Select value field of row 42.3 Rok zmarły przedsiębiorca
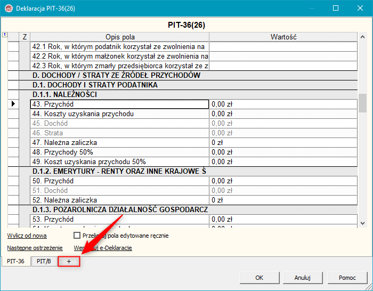The image size is (373, 291). coord(283,66)
